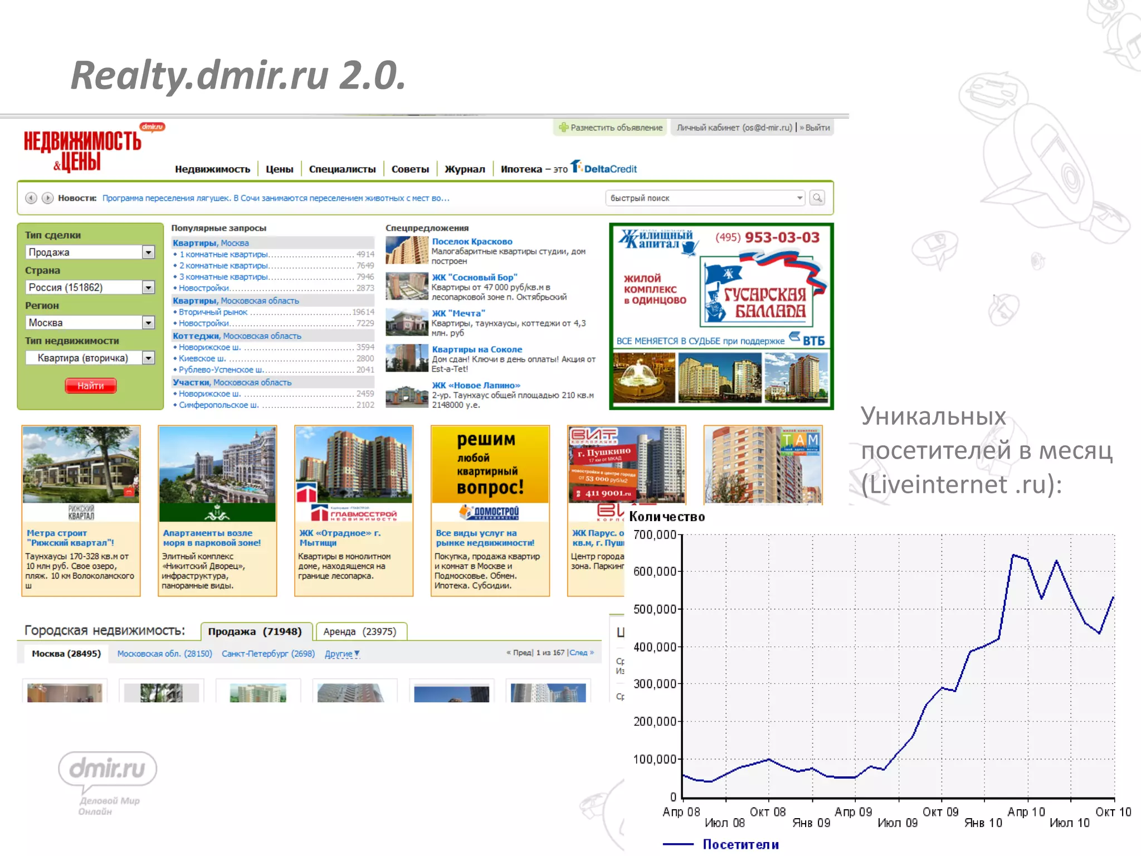This screenshot has height=856, width=1141.
Task: Open 2 комнатные квартиры query
Action: click(223, 265)
